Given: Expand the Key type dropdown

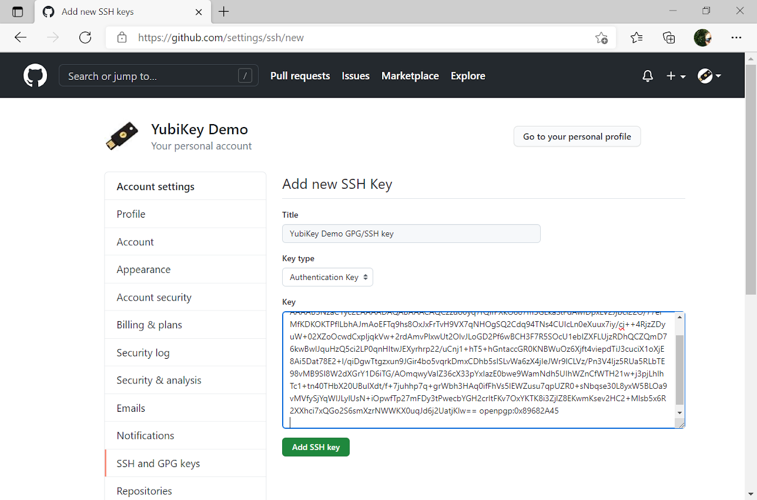Looking at the screenshot, I should (x=327, y=277).
